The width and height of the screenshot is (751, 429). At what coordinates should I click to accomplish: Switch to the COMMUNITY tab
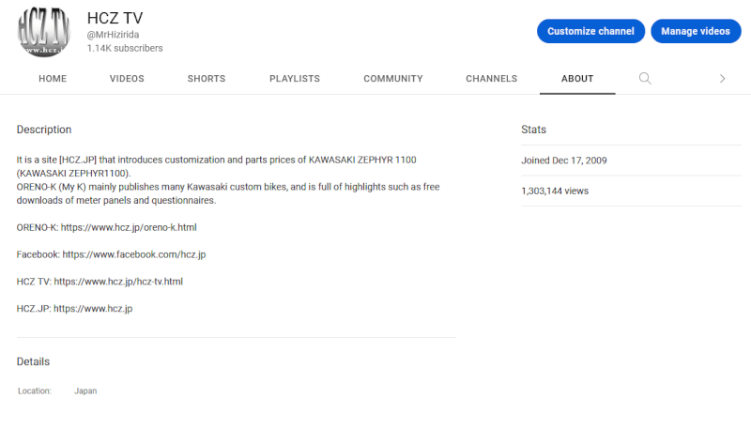pos(393,79)
